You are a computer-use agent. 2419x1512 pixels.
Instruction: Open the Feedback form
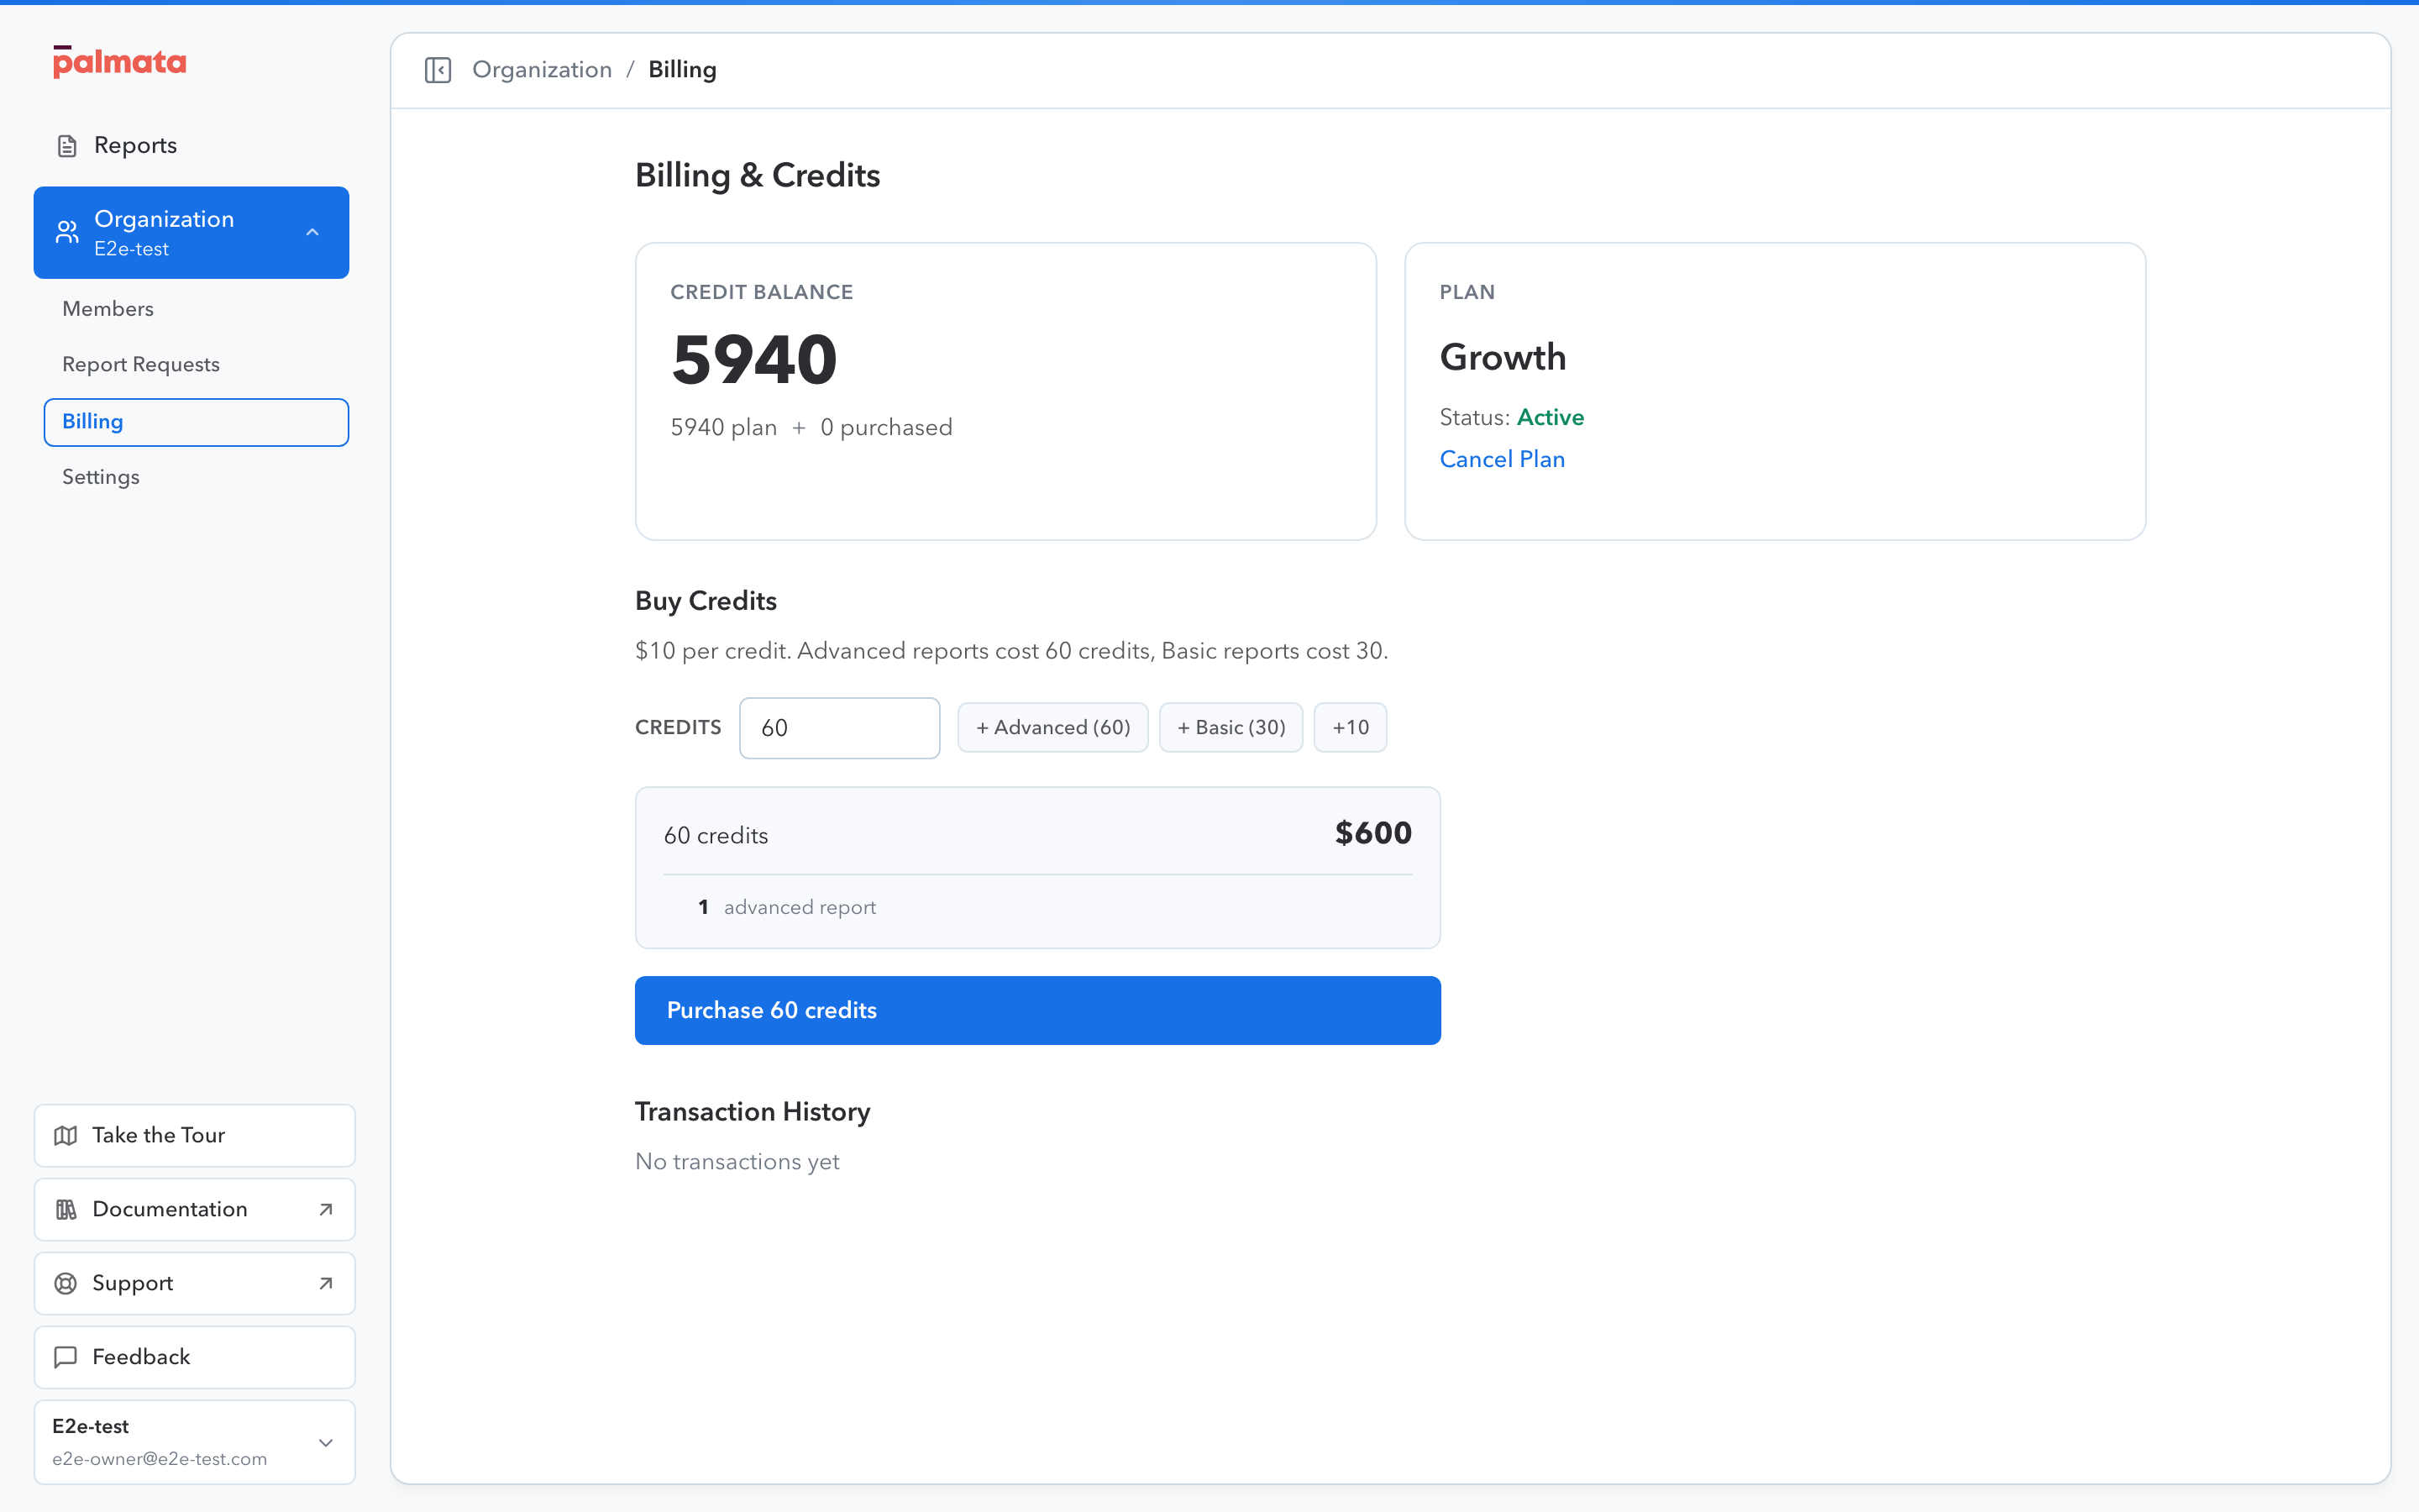click(x=195, y=1357)
